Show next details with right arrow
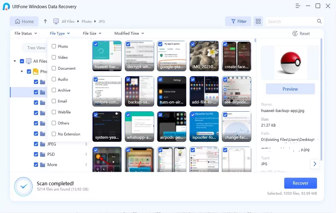 [x=314, y=164]
